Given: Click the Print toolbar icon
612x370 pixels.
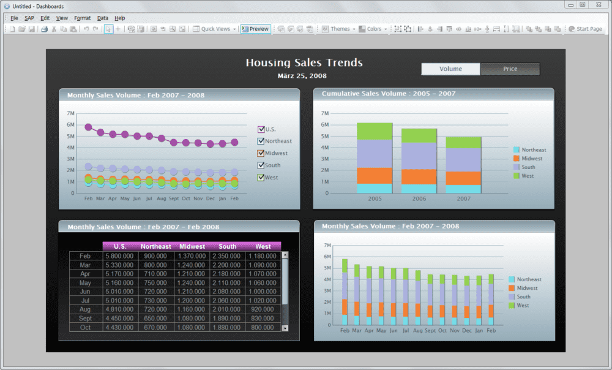Looking at the screenshot, I should click(43, 29).
